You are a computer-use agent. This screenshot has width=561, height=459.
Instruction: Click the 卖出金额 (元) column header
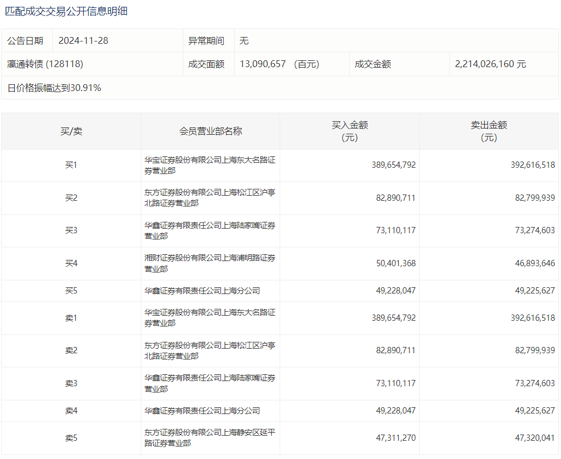pyautogui.click(x=489, y=131)
